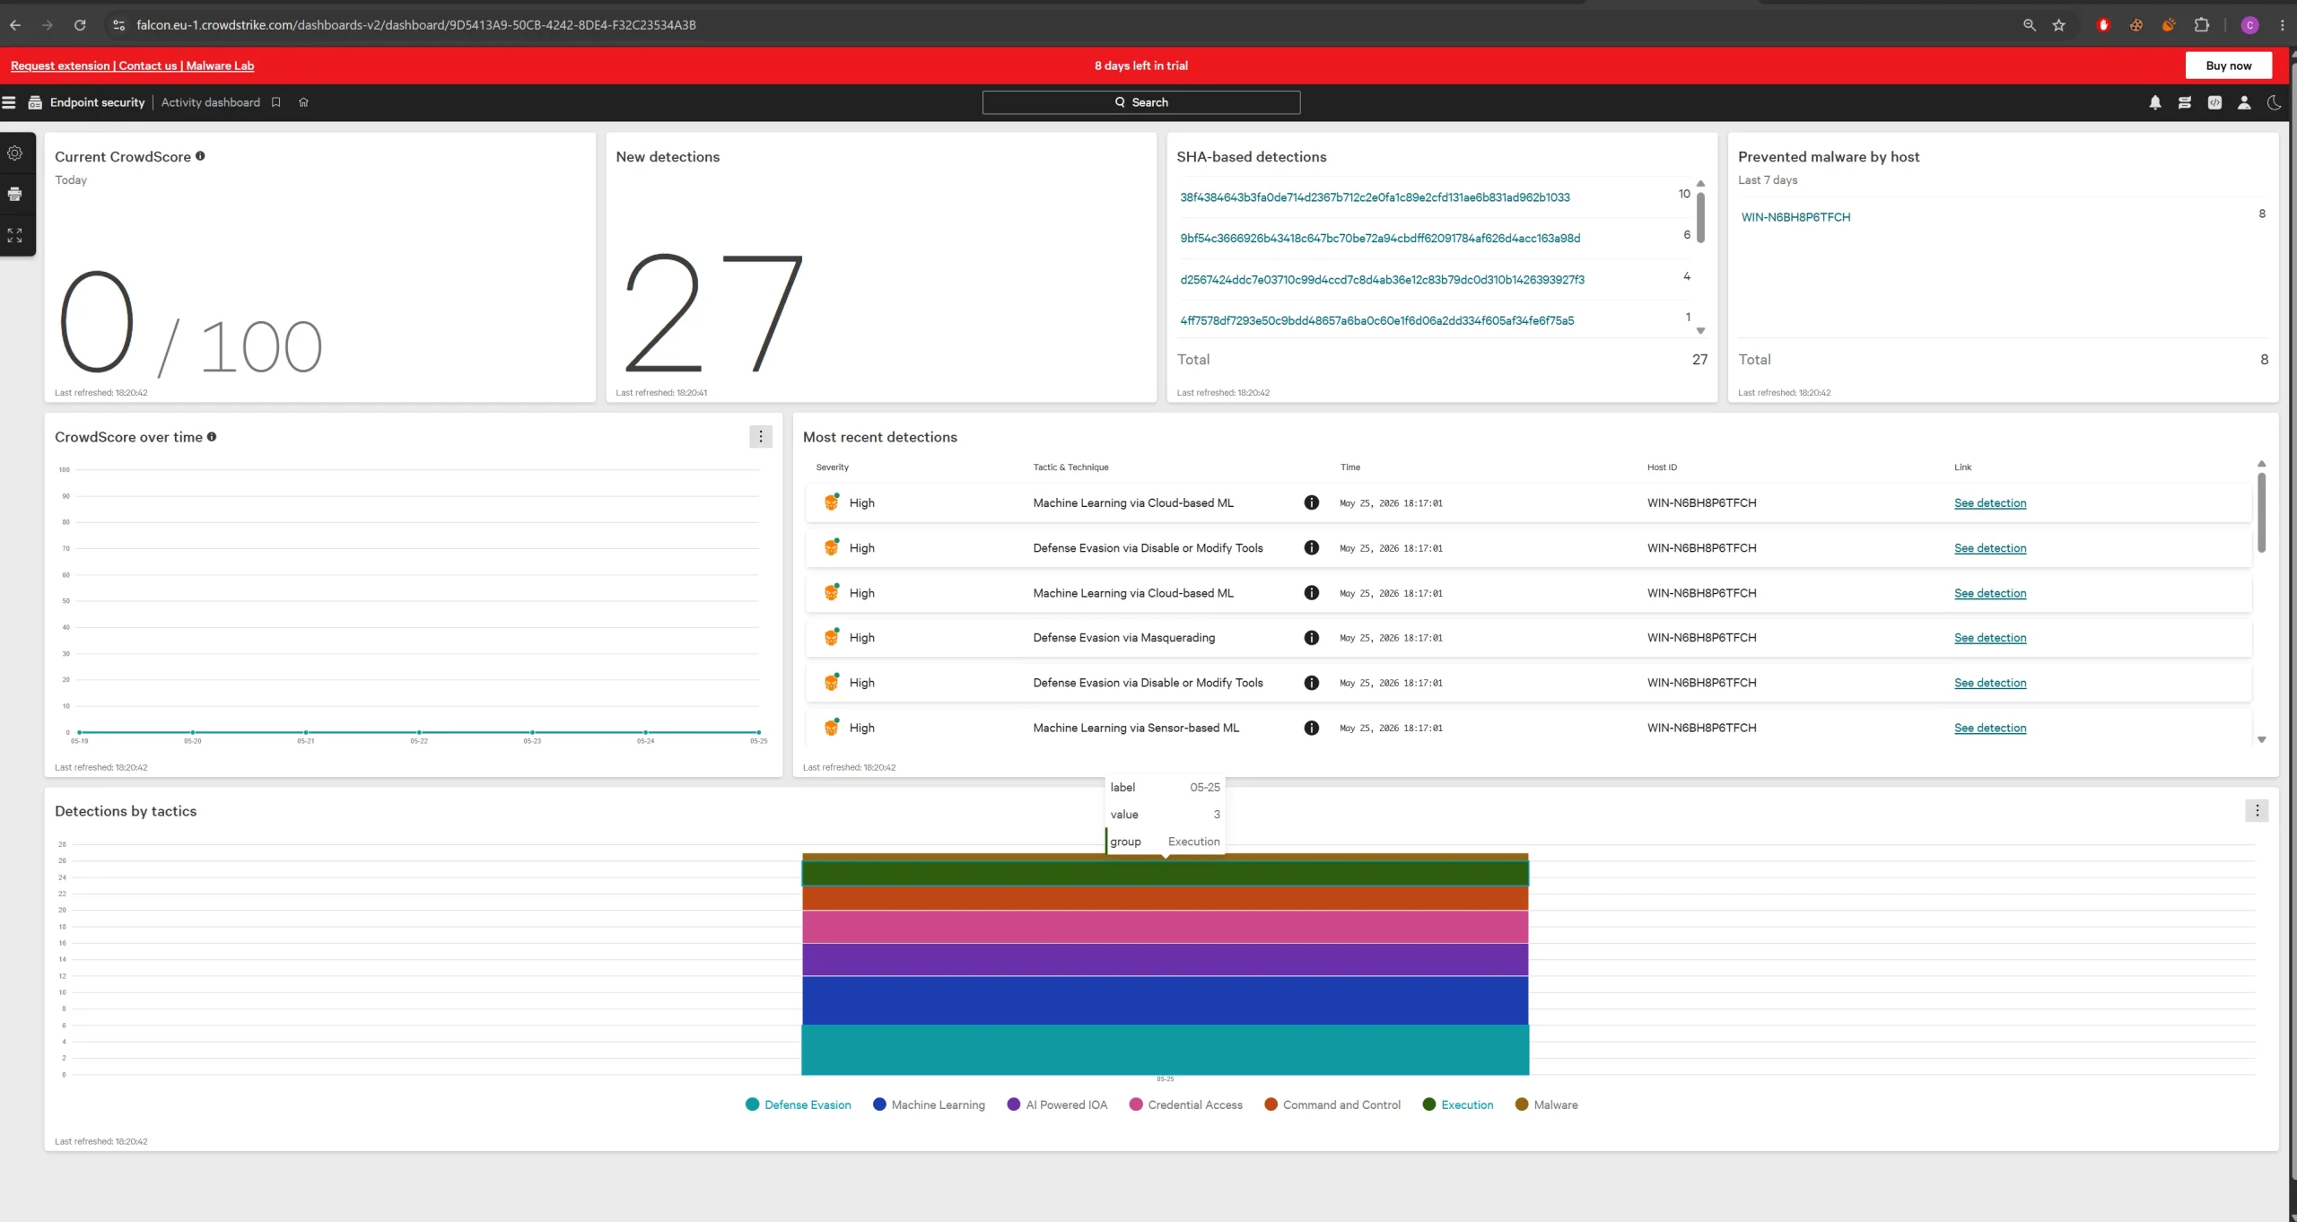See detection for Machine Learning via Sensor-based ML
The height and width of the screenshot is (1222, 2297).
tap(1990, 728)
